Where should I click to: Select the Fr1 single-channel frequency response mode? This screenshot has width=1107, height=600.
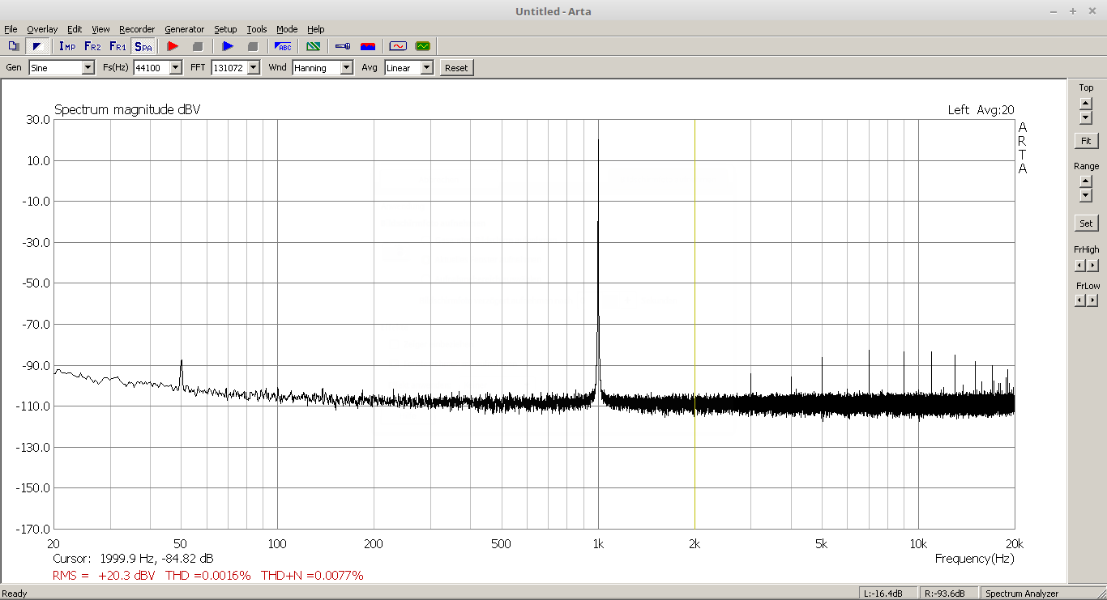click(x=118, y=46)
